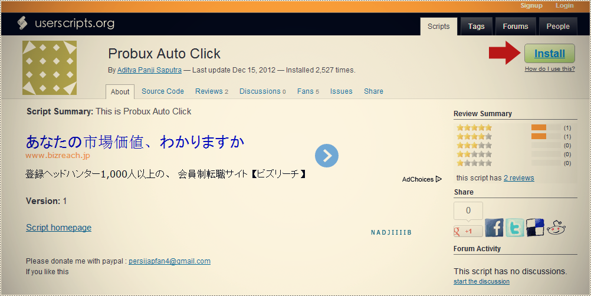The height and width of the screenshot is (296, 591).
Task: Click the Probux Auto Click script thumbnail
Action: pos(50,68)
